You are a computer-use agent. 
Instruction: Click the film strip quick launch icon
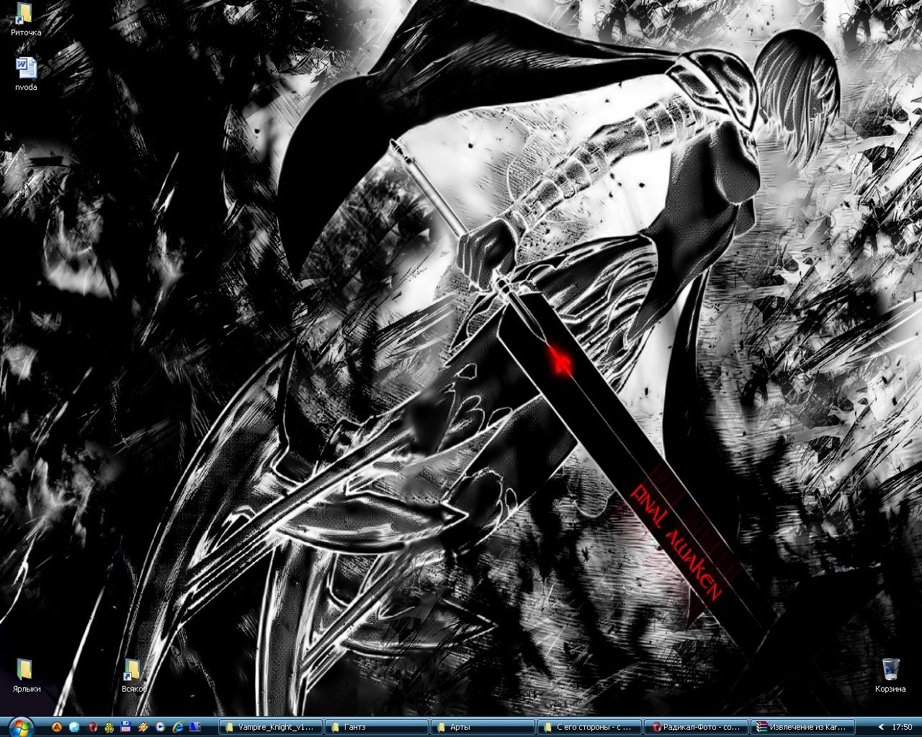194,727
